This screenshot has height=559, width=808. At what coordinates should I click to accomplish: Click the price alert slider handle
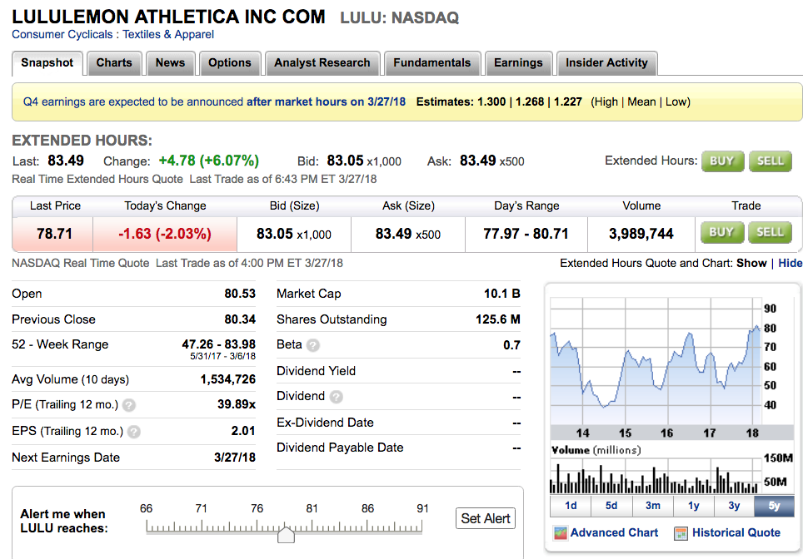click(286, 534)
